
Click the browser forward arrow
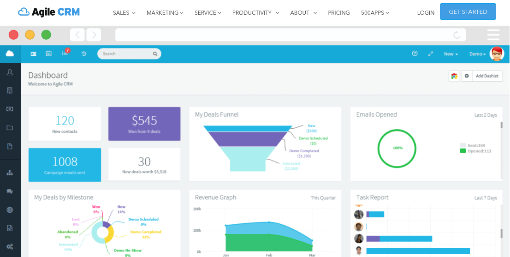(94, 35)
